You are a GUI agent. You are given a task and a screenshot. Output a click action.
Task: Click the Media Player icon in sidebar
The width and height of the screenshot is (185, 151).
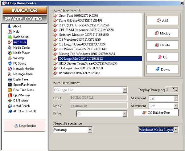(x=10, y=53)
